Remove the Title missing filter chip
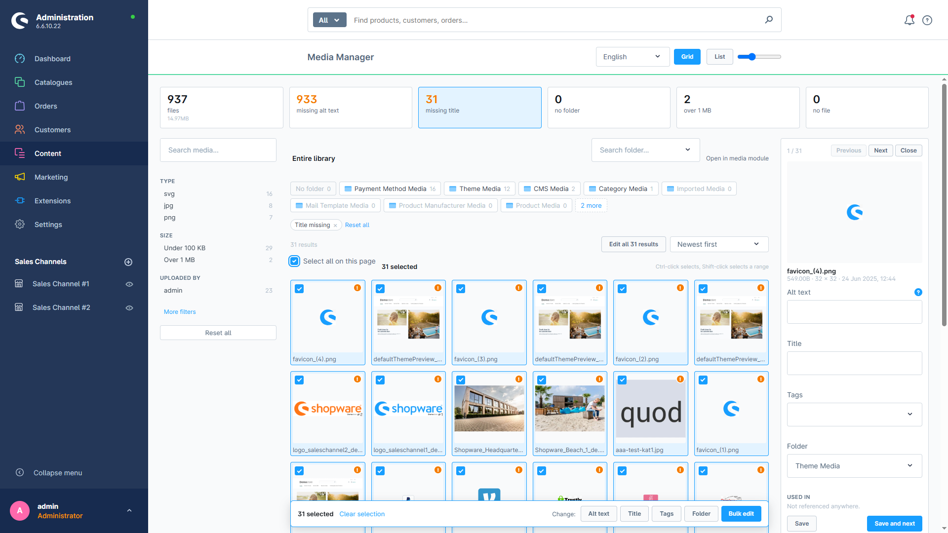Screen dimensions: 948x533 click(x=335, y=226)
